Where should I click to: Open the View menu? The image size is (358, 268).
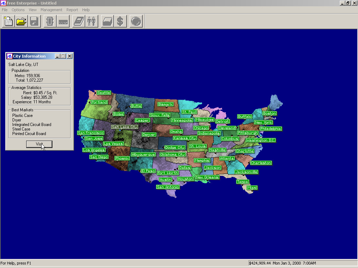[x=33, y=10]
